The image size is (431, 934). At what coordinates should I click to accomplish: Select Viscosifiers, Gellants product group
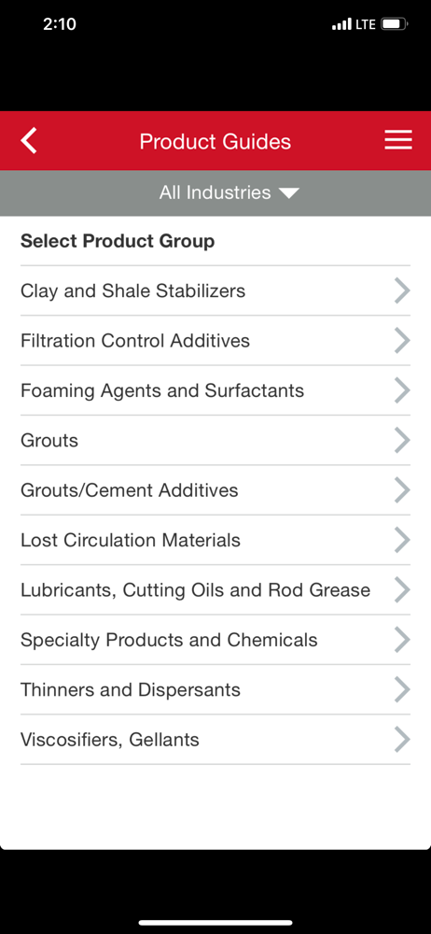click(x=215, y=740)
